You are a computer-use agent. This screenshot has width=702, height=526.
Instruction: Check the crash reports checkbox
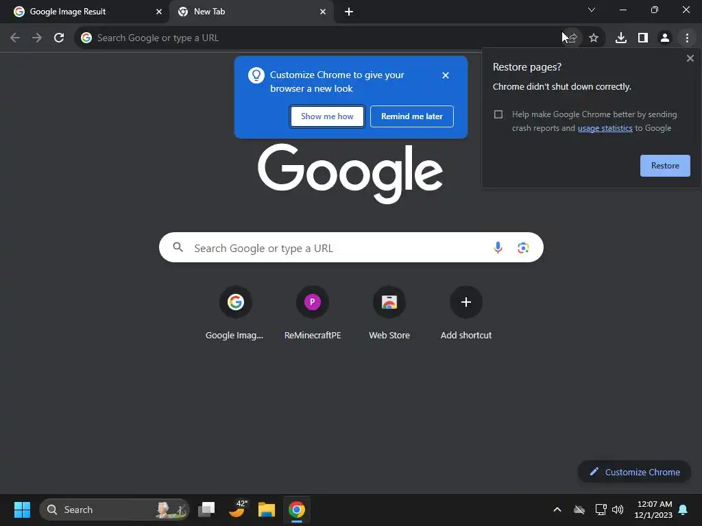pyautogui.click(x=498, y=114)
